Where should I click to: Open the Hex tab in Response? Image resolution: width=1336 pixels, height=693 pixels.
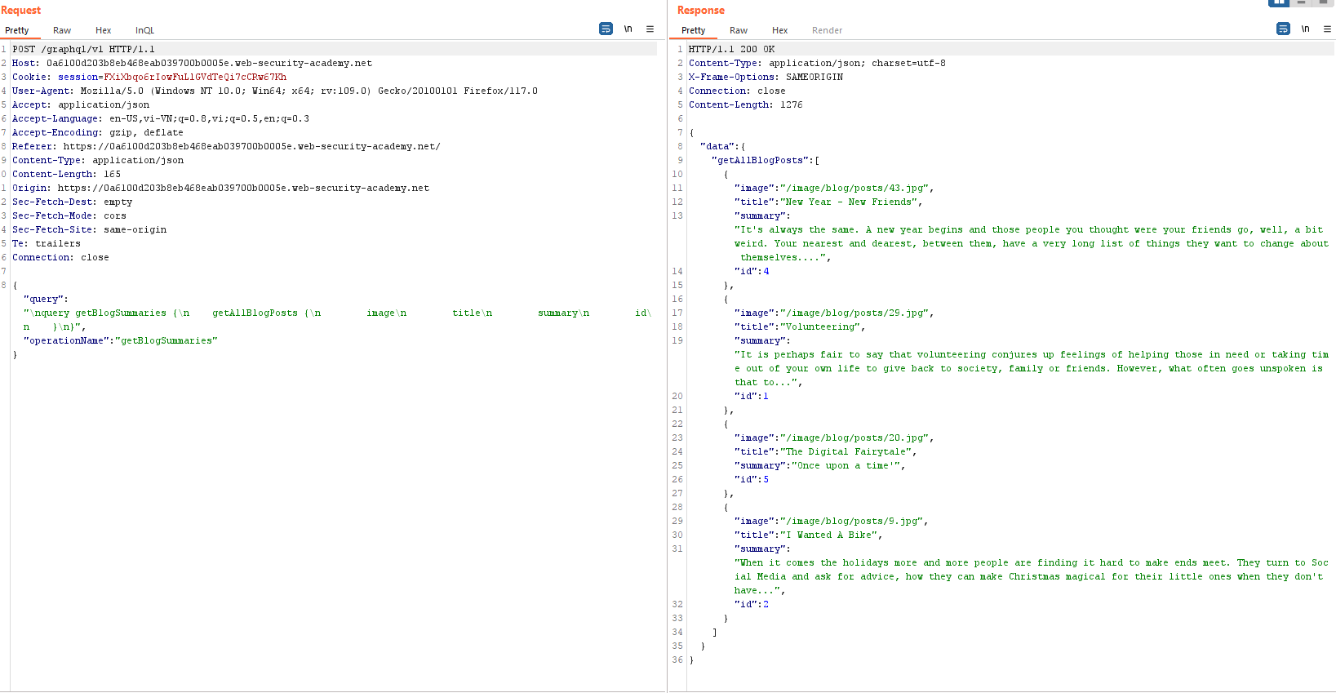pyautogui.click(x=779, y=30)
